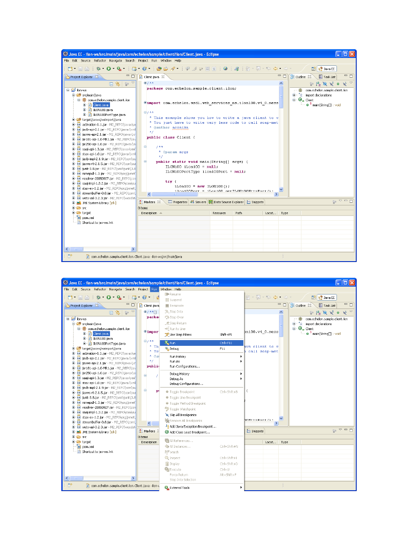Click the Debug bug icon in upper window toolbar
This screenshot has width=418, height=542.
[99, 68]
